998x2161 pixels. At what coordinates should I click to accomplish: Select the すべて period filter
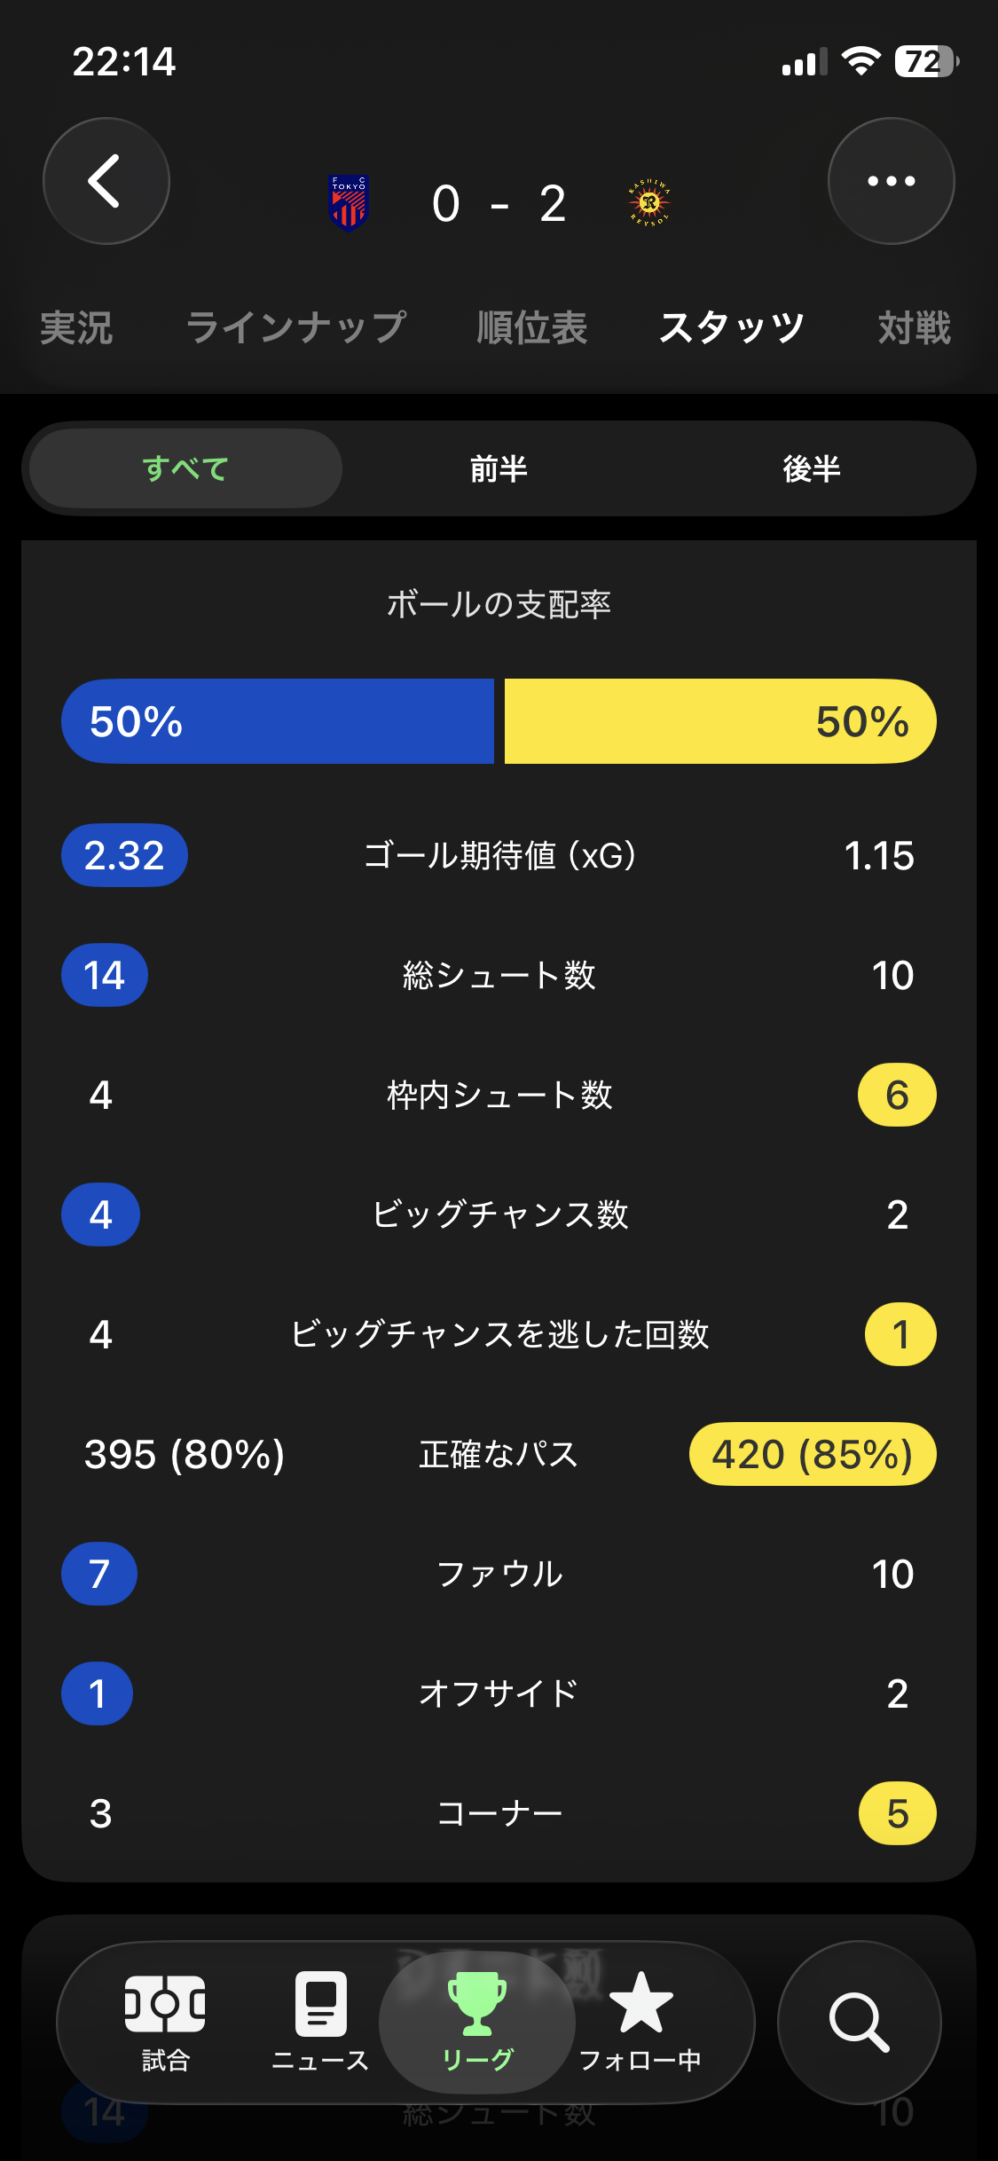186,468
